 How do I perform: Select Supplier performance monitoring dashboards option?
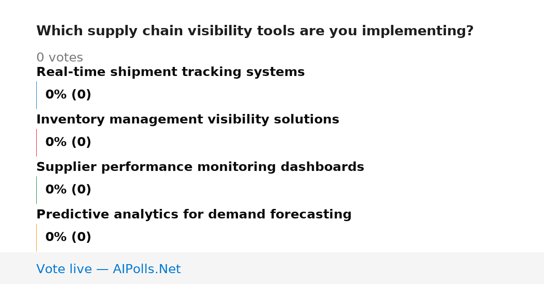point(200,167)
